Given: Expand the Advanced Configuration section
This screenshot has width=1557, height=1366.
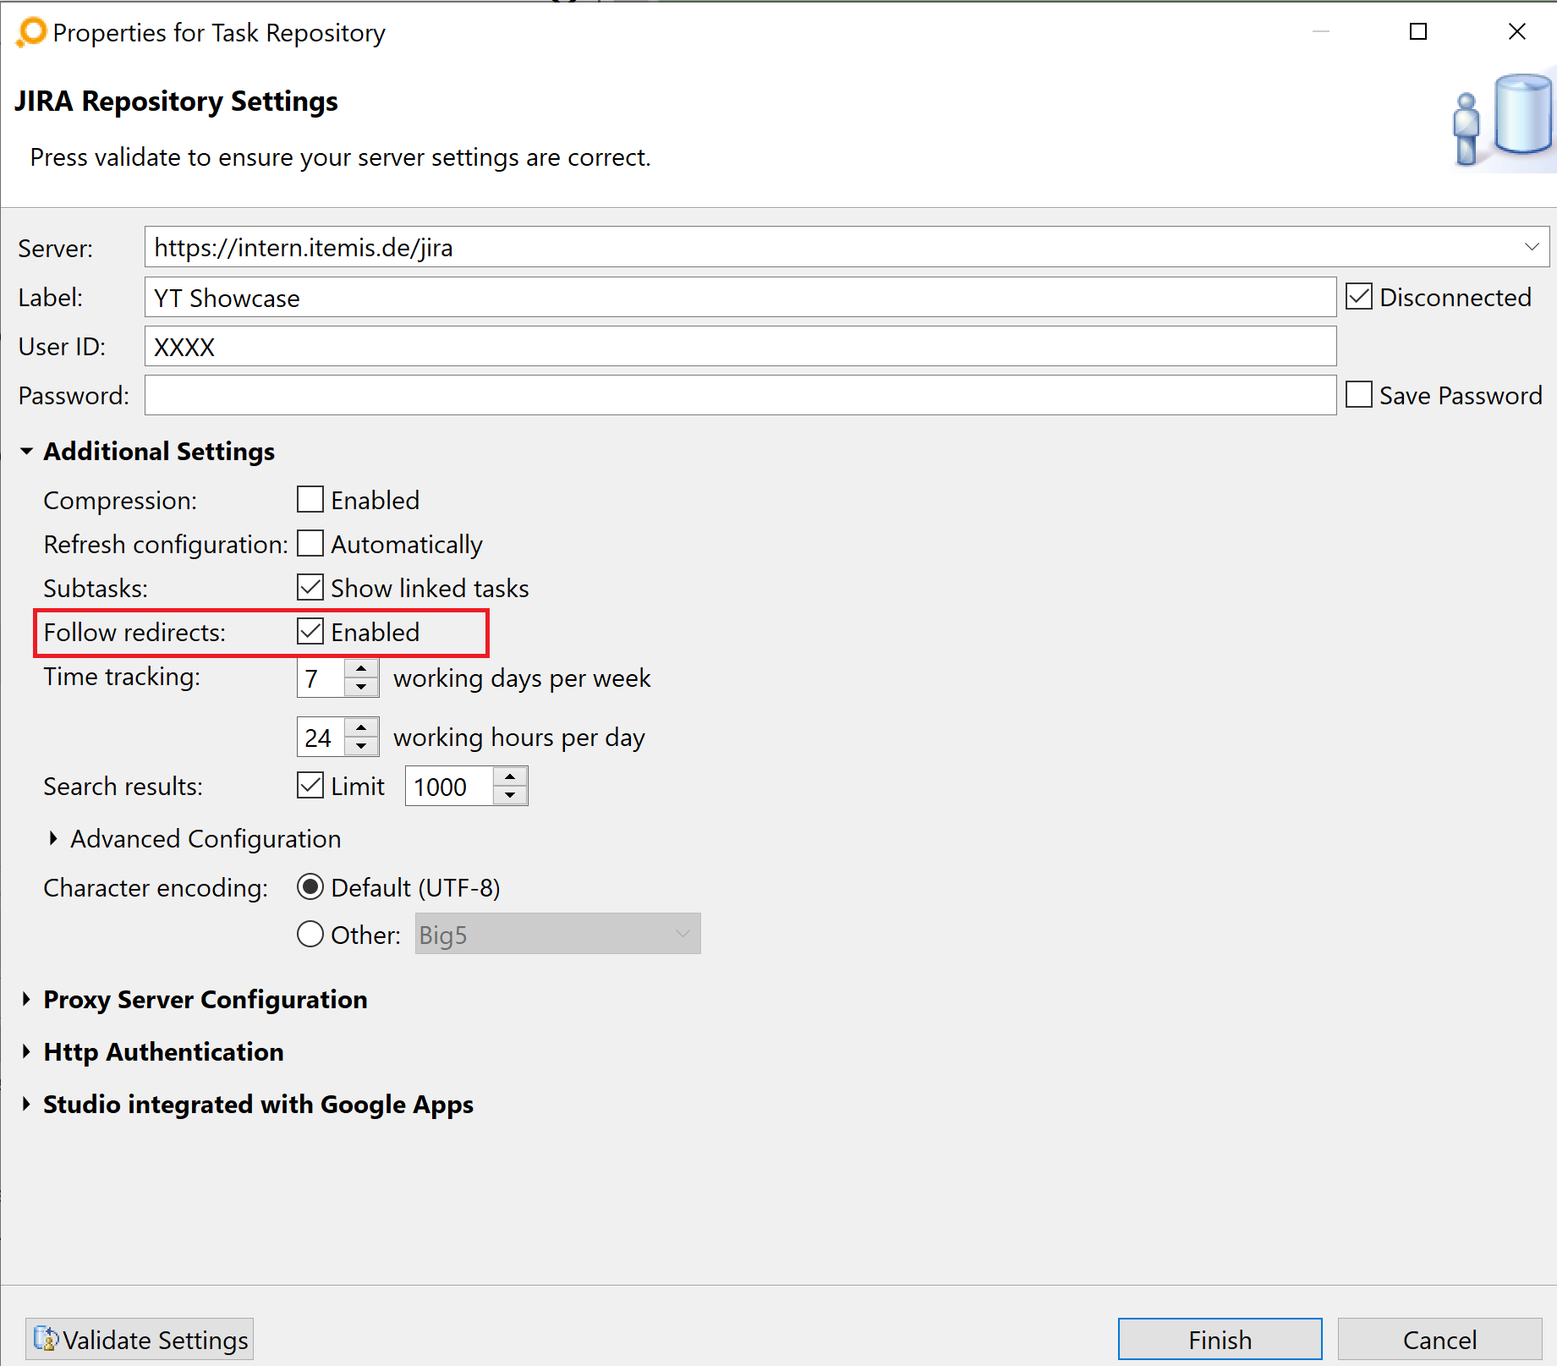Looking at the screenshot, I should 53,838.
